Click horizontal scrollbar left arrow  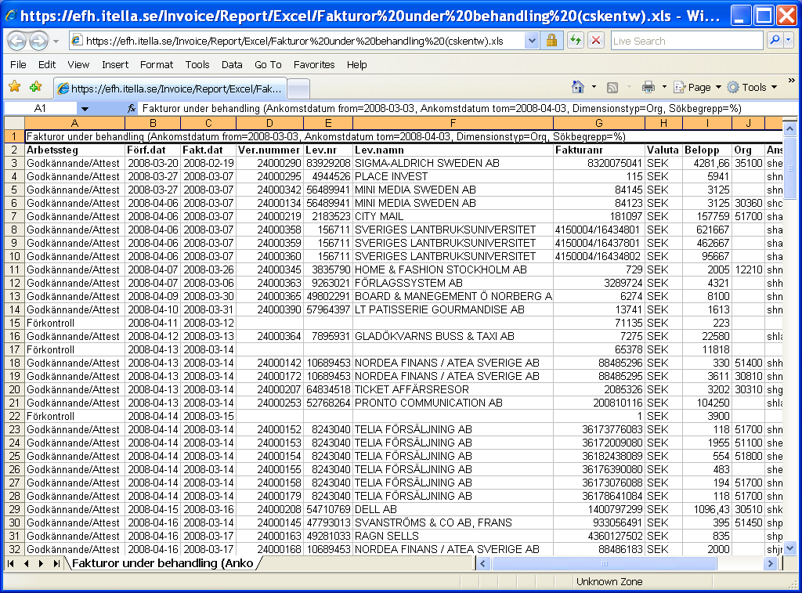click(x=483, y=563)
